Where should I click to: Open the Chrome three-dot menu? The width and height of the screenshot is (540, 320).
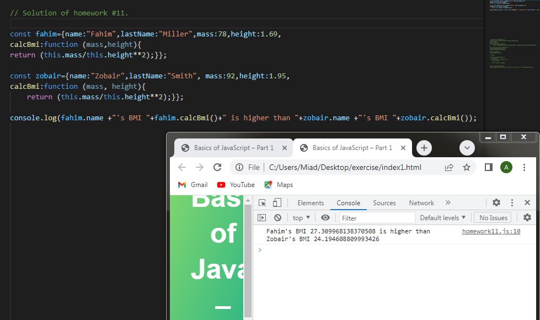tap(524, 167)
